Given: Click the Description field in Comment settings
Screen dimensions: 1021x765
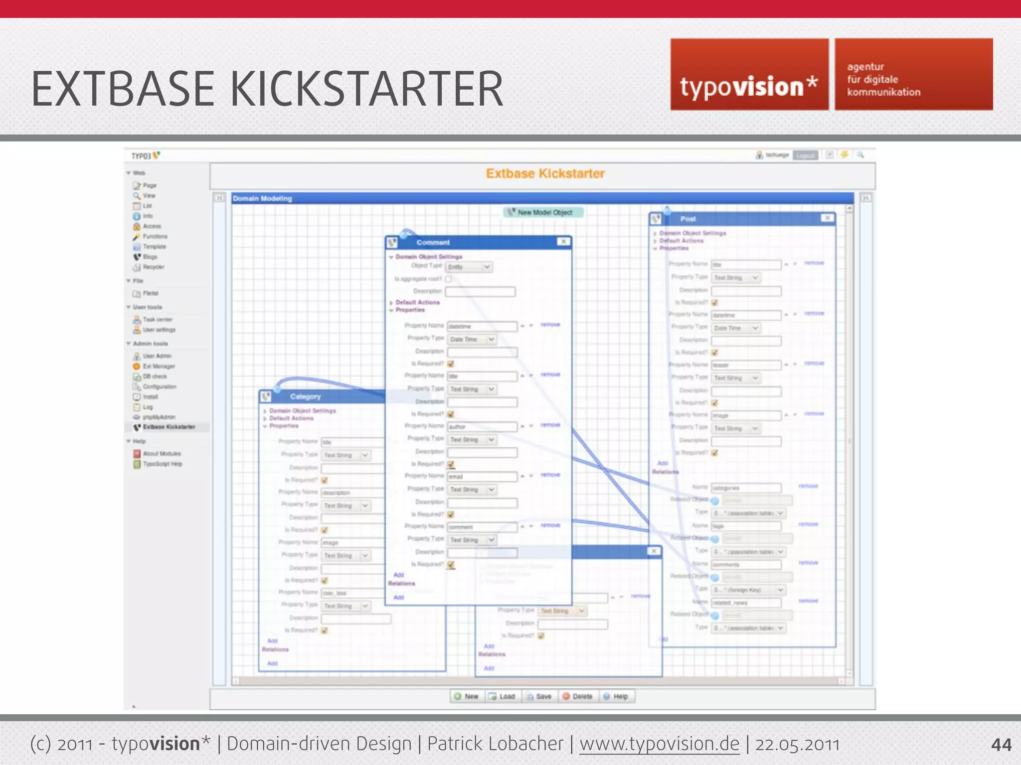Looking at the screenshot, I should coord(480,291).
